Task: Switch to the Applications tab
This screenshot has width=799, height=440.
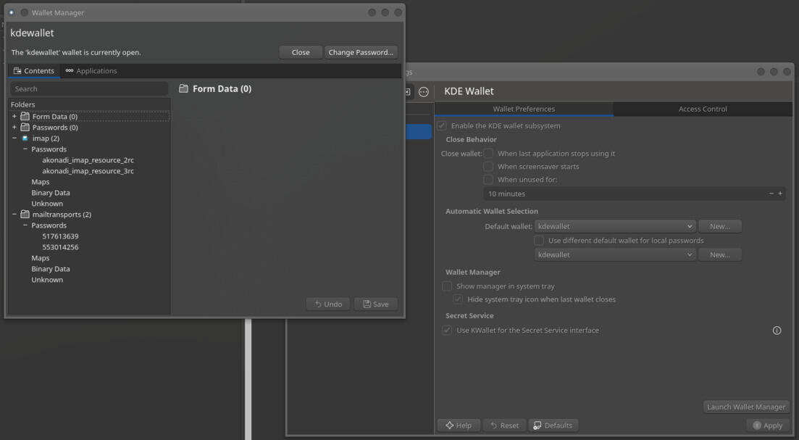Action: (91, 71)
